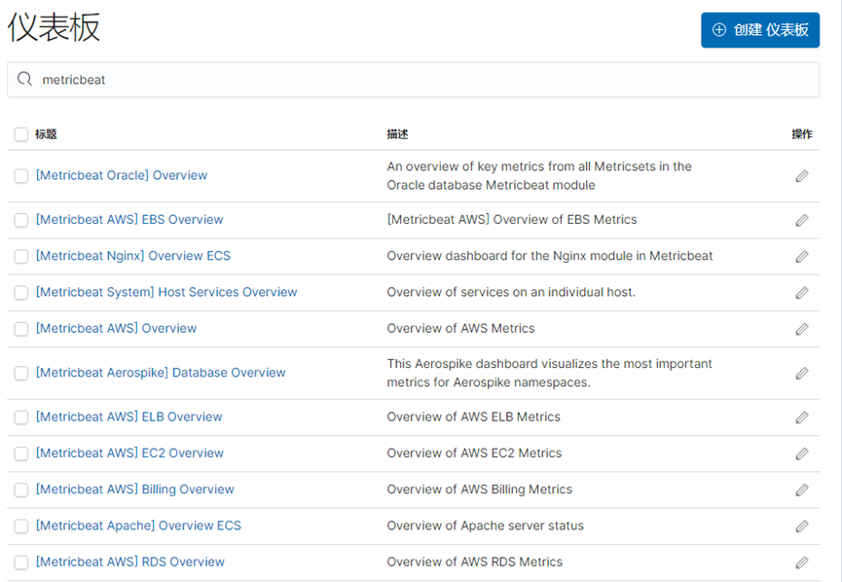
Task: Open [Metricbeat Aerospike] Database Overview link
Action: tap(161, 373)
